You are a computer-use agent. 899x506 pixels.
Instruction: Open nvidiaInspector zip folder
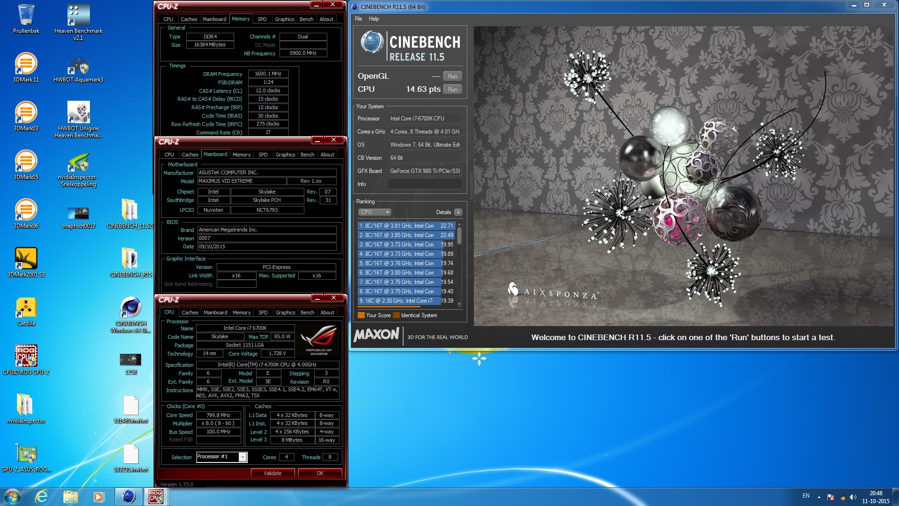pos(26,409)
